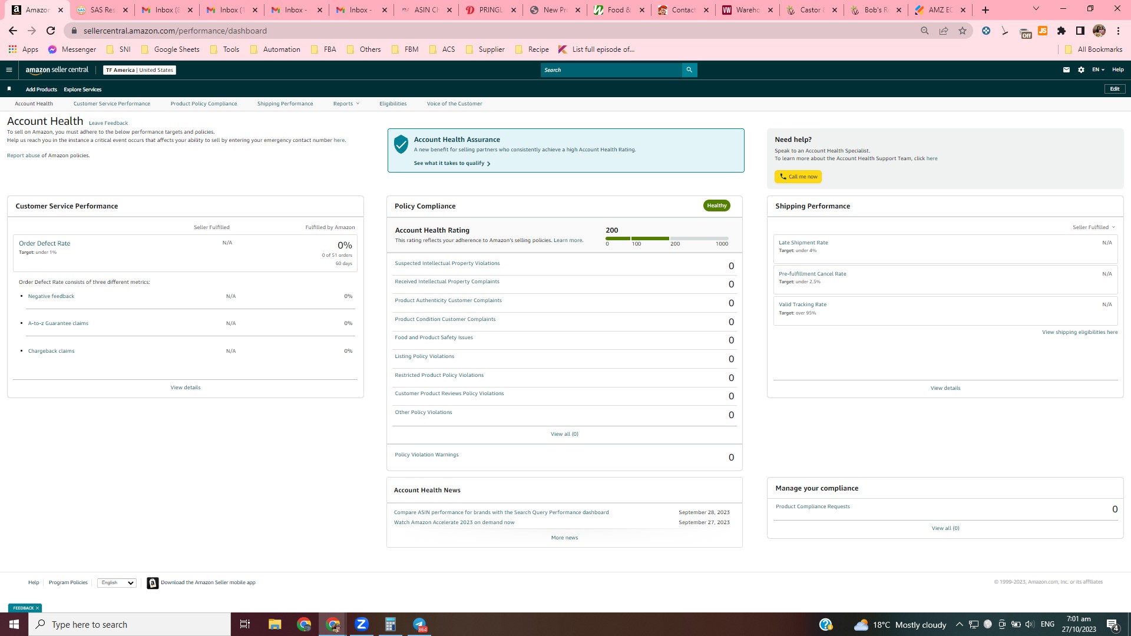Open Task View on the taskbar
The image size is (1131, 636).
(245, 624)
